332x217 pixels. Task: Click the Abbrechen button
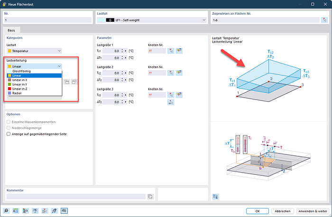283,210
